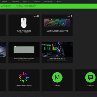Open the Macro tab in top navigation
Image resolution: width=97 pixels, height=97 pixels.
click(59, 2)
